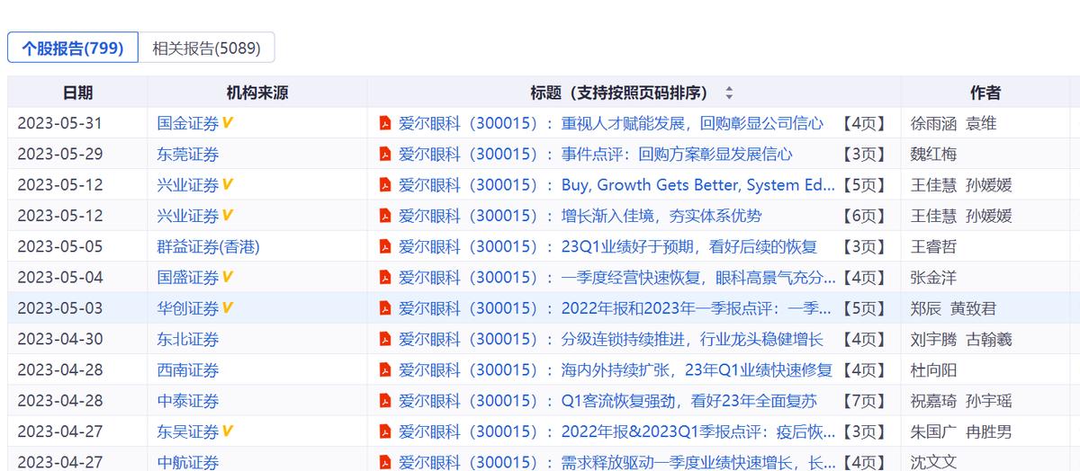The image size is (1080, 471).
Task: Open 中航证券 institution link
Action: pos(188,462)
